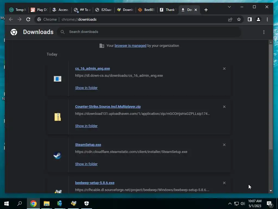
Task: Show Counter-Strike zip in folder
Action: [86, 126]
